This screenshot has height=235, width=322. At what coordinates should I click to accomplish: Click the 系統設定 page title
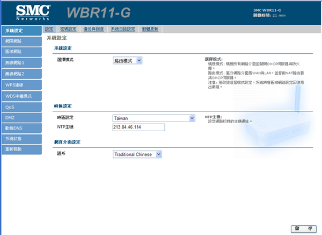point(57,38)
